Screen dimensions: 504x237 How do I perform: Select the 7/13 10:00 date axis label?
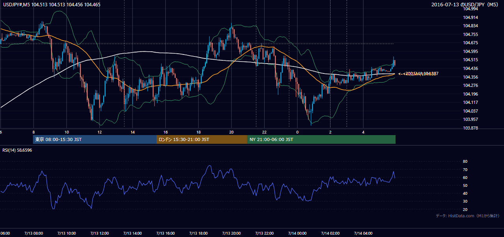click(x=66, y=233)
